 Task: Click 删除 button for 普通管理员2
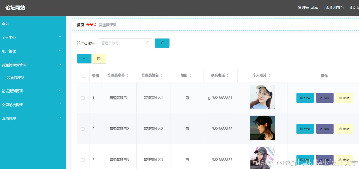point(344,129)
